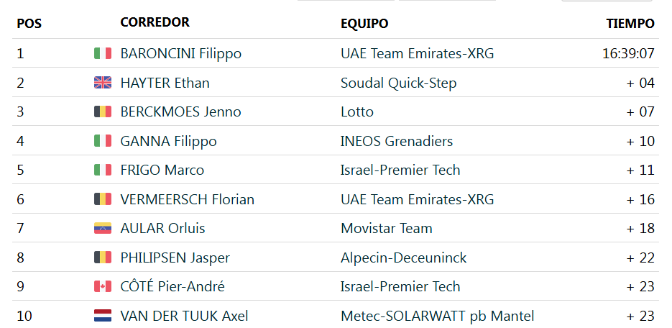The width and height of the screenshot is (672, 328).
Task: Click the POS column header
Action: click(x=29, y=24)
